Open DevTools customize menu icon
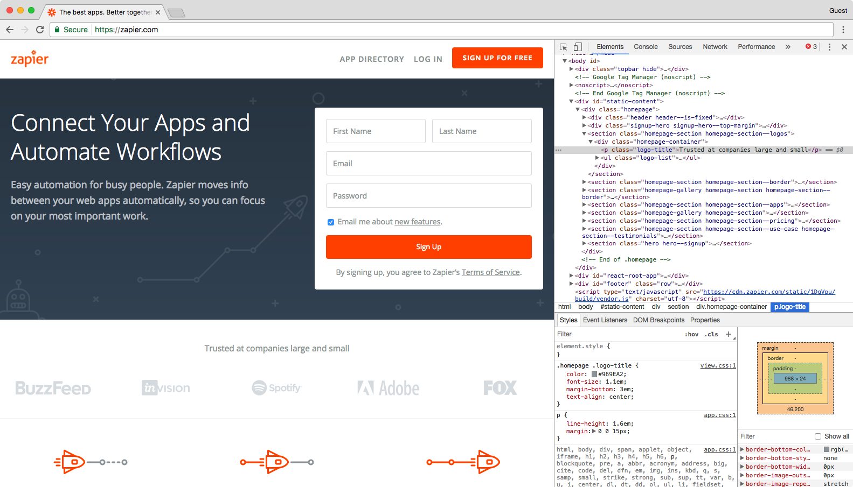The height and width of the screenshot is (487, 853). click(829, 47)
